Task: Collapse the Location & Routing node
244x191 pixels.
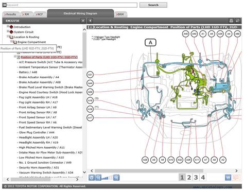Action: 8,36
